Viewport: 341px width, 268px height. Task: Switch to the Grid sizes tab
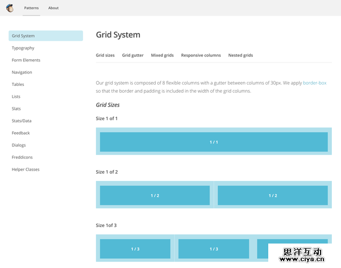pos(105,55)
